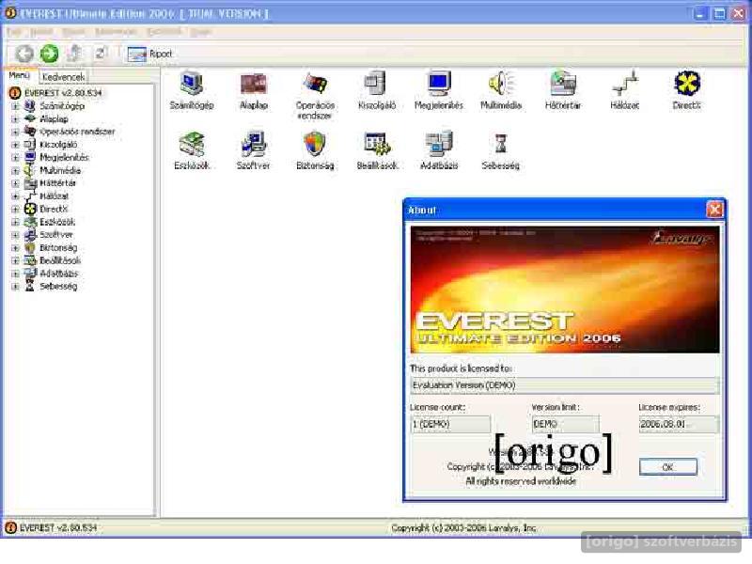Select Szoftver in the left tree
The height and width of the screenshot is (564, 752).
point(56,235)
